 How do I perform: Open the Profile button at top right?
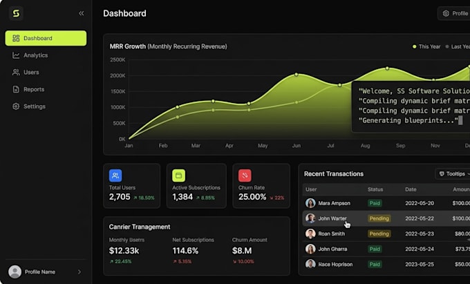point(454,14)
